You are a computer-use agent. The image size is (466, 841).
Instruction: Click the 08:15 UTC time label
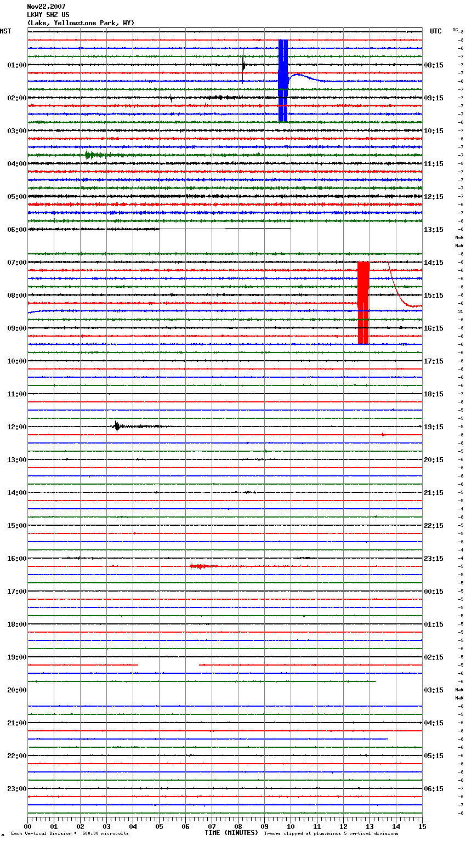[434, 65]
